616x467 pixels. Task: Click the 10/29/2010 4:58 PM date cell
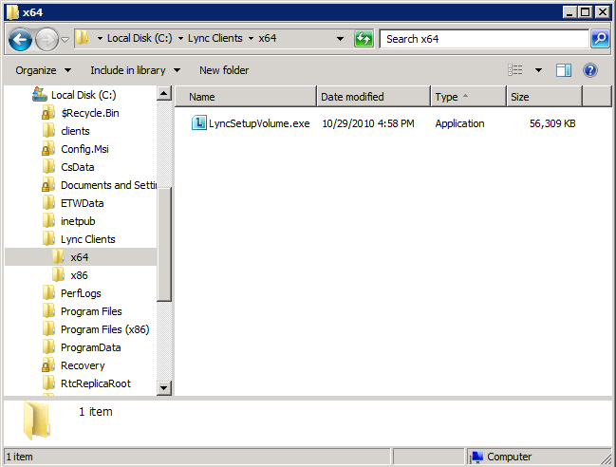click(x=368, y=123)
